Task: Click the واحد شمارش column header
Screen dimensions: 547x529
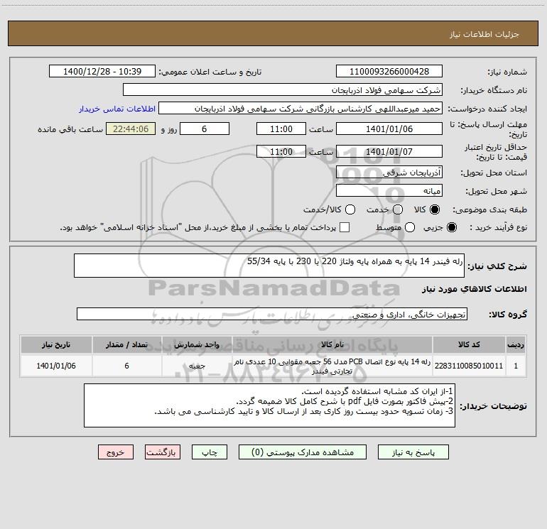Action: click(197, 344)
